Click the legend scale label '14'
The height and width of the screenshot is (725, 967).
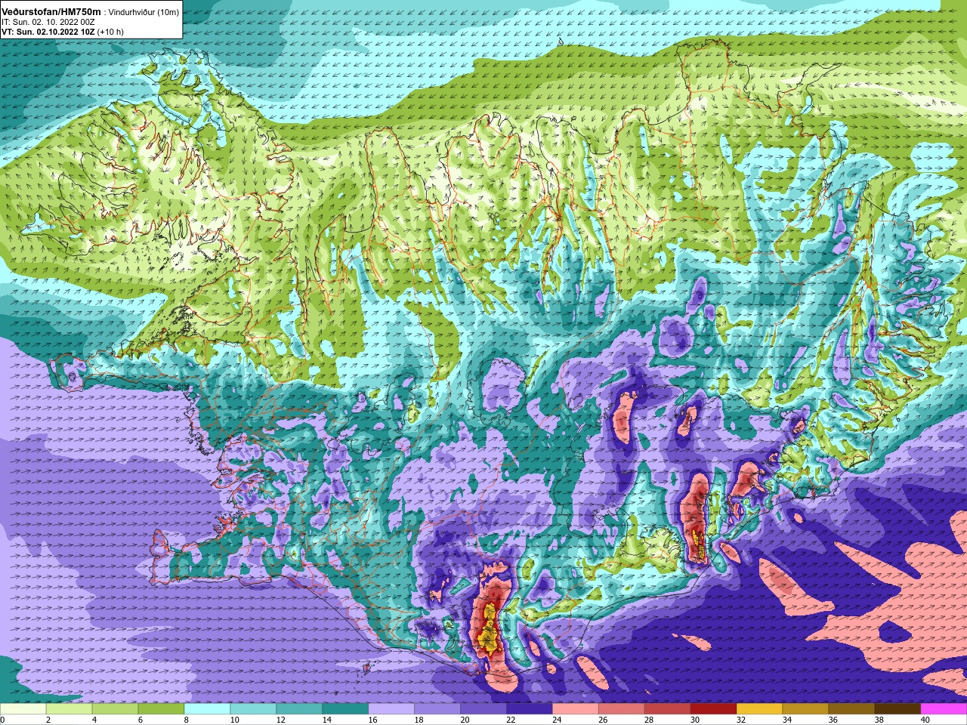point(326,720)
